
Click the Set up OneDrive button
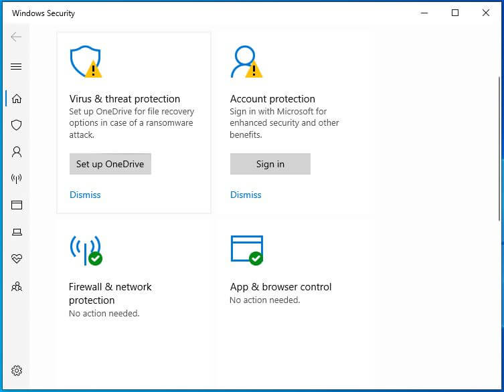coord(110,164)
